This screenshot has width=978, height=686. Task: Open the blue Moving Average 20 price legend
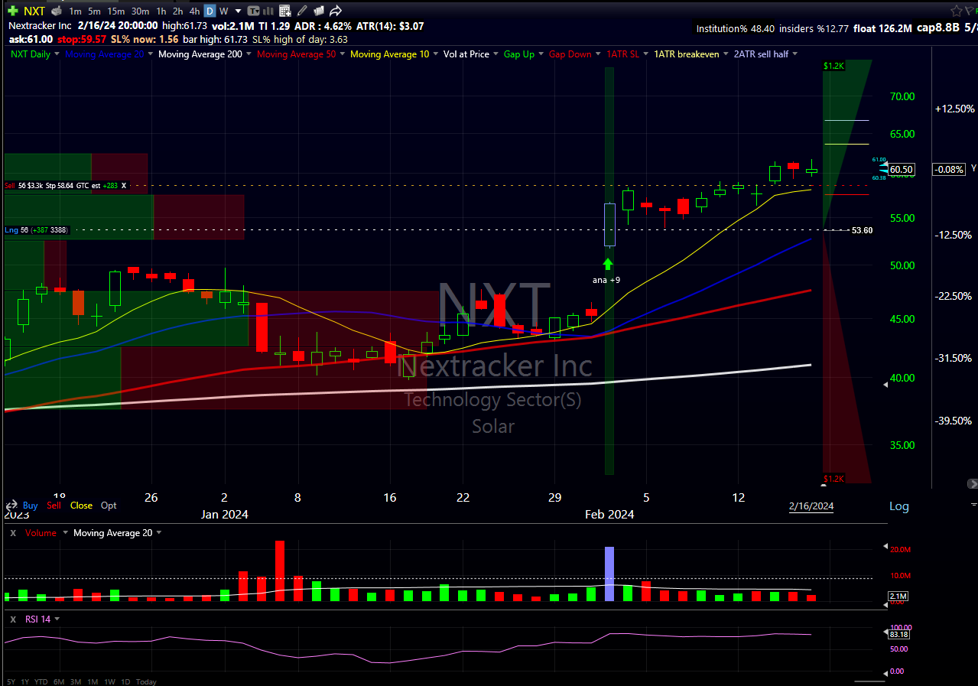point(109,54)
